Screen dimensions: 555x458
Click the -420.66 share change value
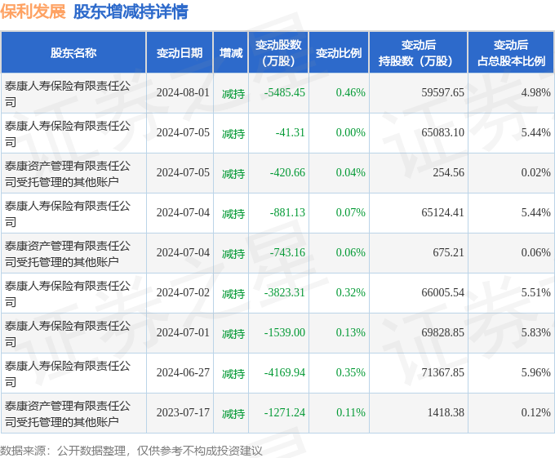(x=287, y=173)
